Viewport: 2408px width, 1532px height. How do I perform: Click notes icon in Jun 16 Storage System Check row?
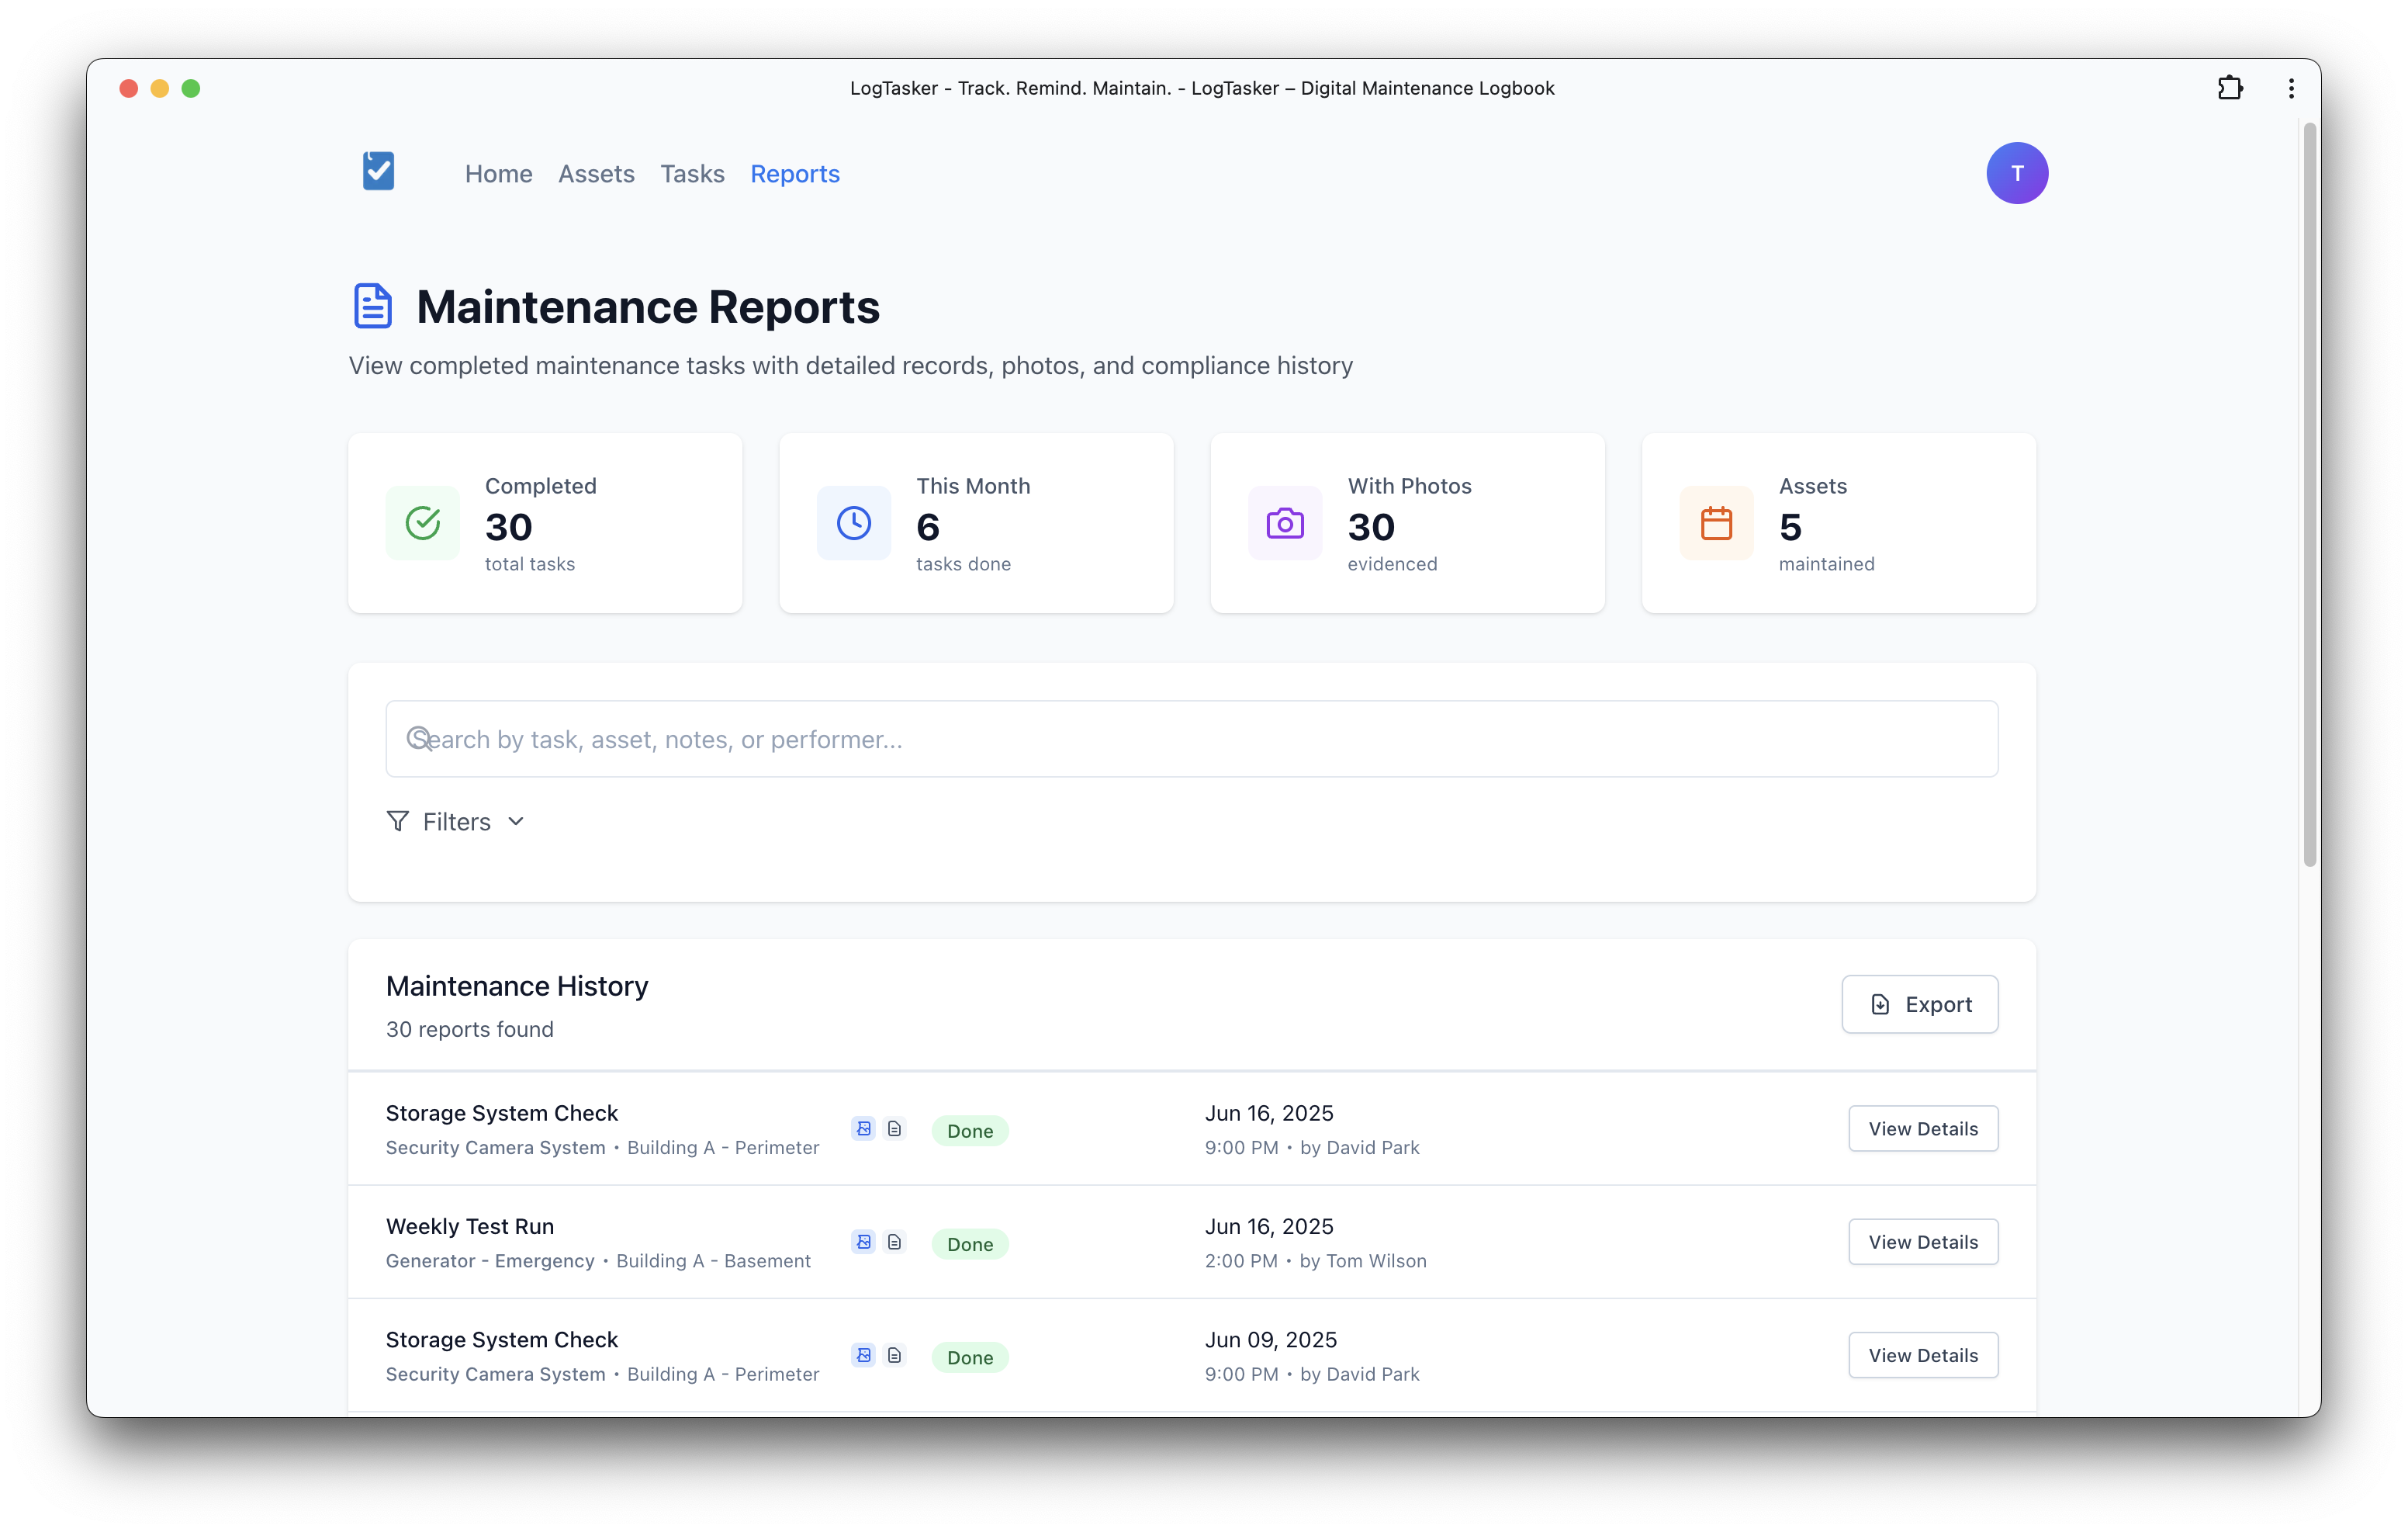[x=894, y=1128]
